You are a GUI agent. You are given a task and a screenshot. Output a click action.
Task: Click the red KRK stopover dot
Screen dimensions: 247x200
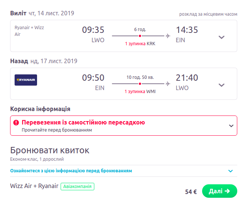[140, 36]
